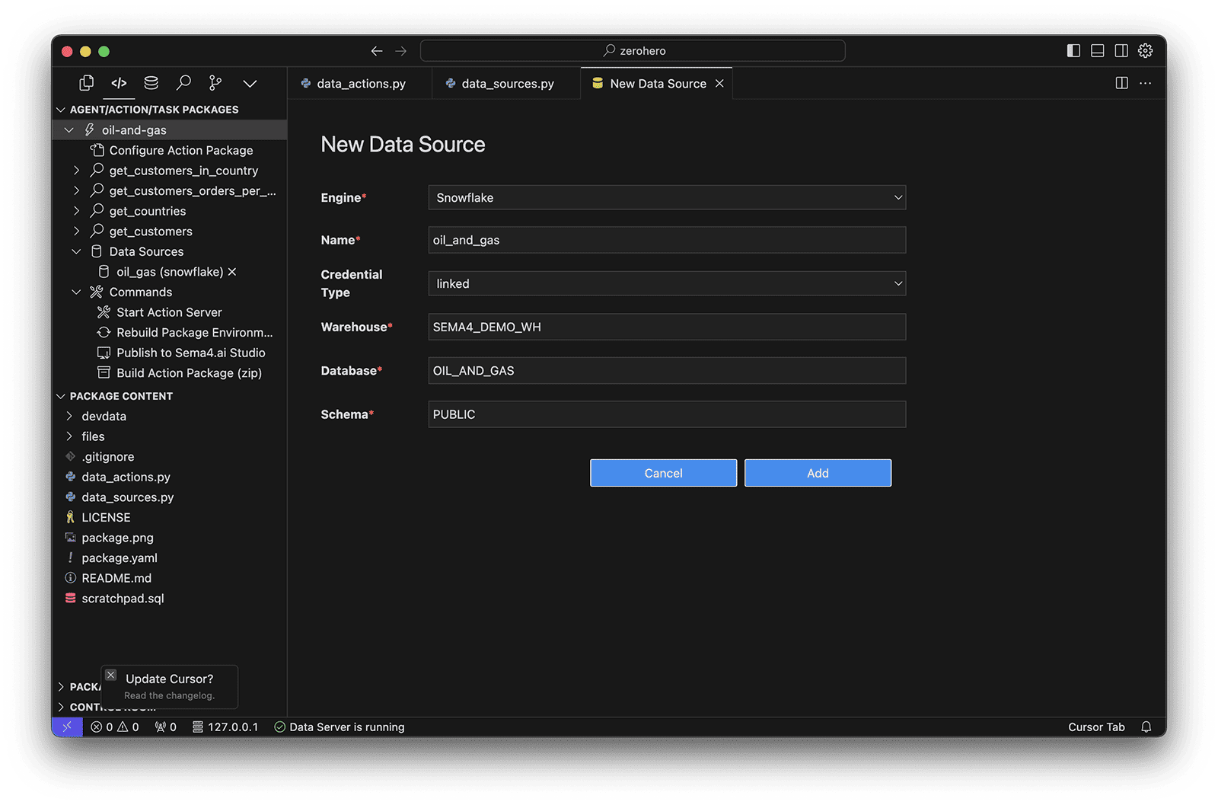Open the Credential Type dropdown

coord(666,283)
